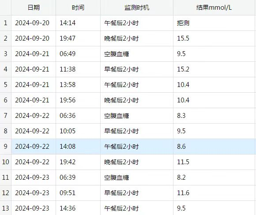Select time cell 06:49

coord(78,54)
